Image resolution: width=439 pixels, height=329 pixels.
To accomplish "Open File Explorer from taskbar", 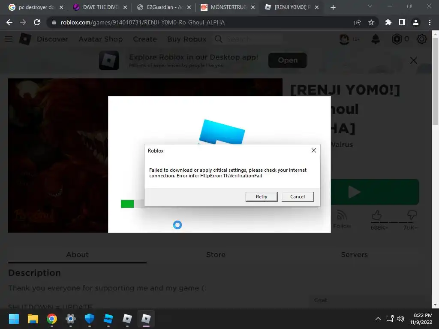I will tap(33, 319).
